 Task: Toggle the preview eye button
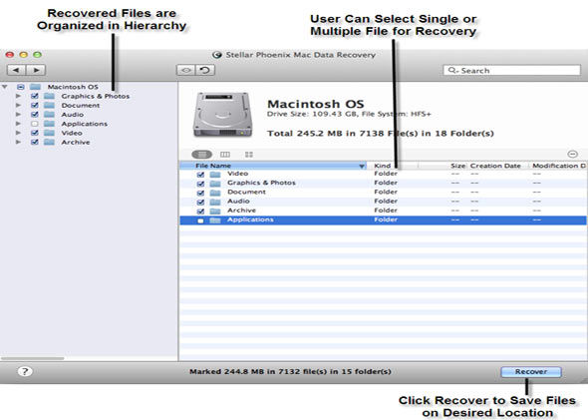tap(186, 70)
